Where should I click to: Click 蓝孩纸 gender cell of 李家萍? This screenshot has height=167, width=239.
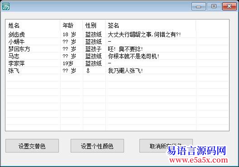(x=93, y=63)
